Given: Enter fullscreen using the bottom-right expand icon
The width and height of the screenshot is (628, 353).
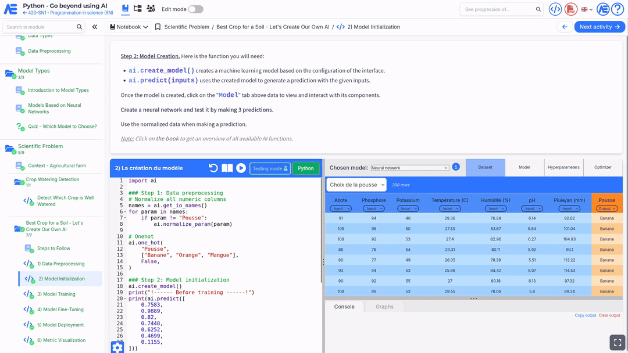Looking at the screenshot, I should [x=616, y=343].
